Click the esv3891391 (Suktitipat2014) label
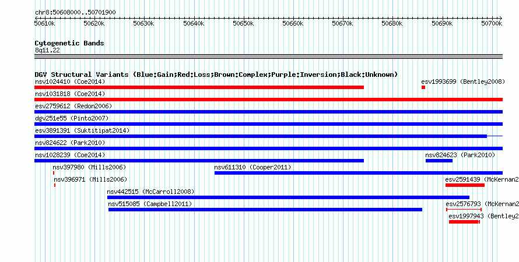The width and height of the screenshot is (519, 262). (82, 130)
